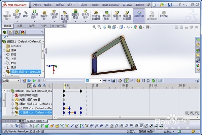Open the 插入(I) menu

(71, 5)
